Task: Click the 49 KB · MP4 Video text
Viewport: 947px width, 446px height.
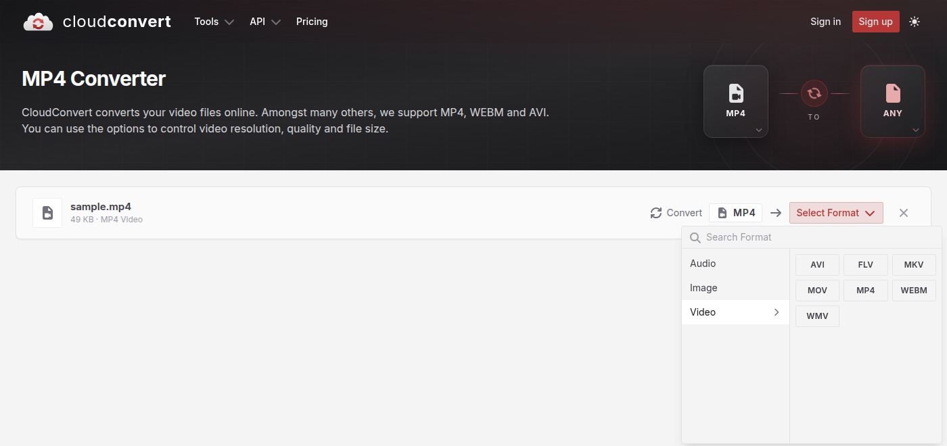Action: pyautogui.click(x=106, y=220)
